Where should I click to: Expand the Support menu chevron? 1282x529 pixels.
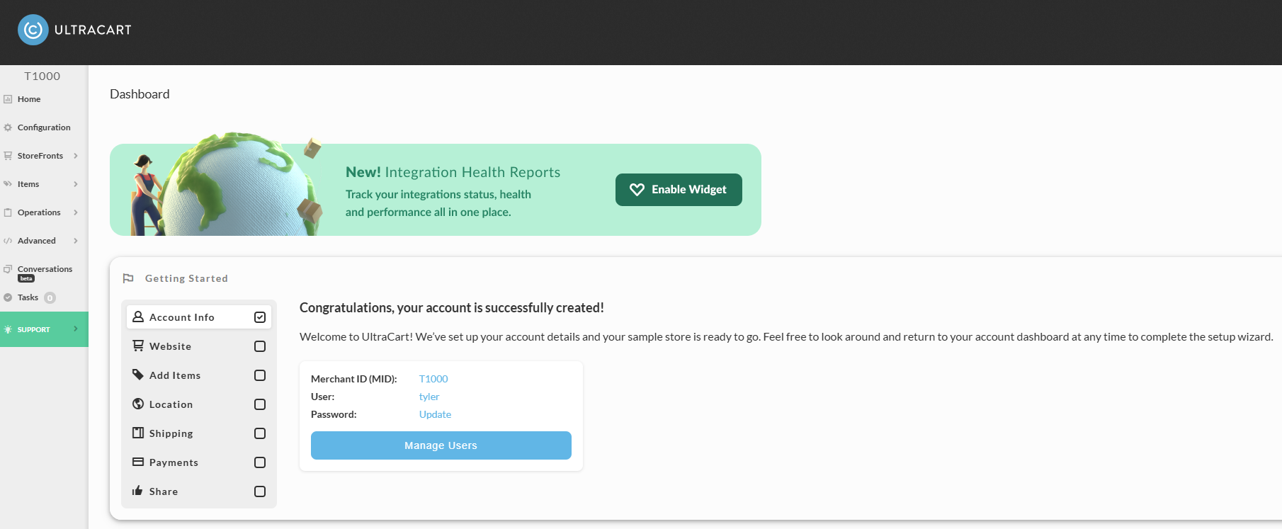click(x=76, y=329)
